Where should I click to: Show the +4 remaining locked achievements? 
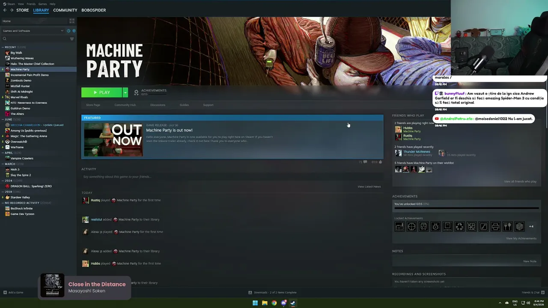click(531, 227)
